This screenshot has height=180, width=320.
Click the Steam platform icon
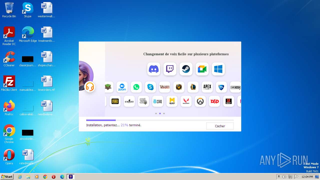tap(186, 69)
